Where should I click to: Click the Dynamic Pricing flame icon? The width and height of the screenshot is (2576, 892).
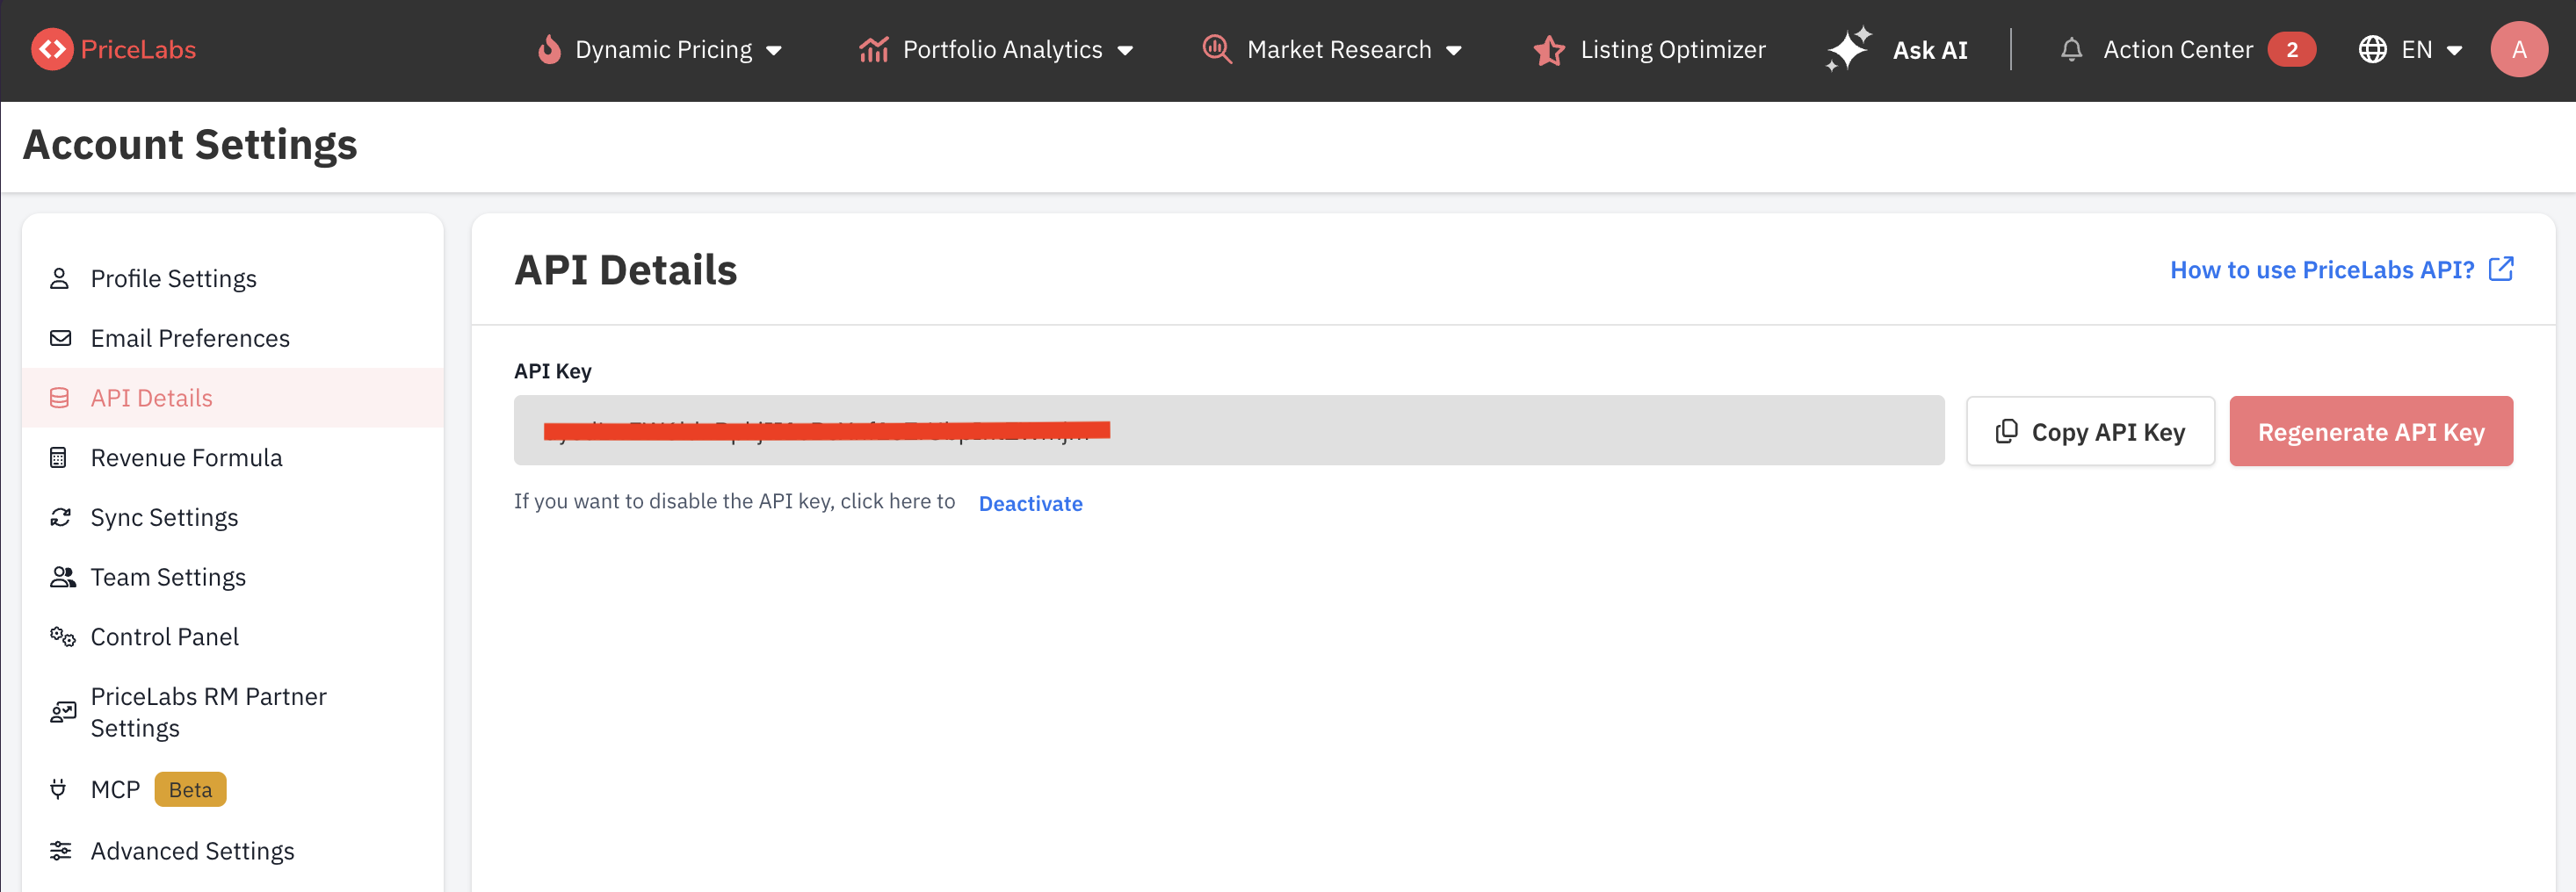pyautogui.click(x=549, y=49)
